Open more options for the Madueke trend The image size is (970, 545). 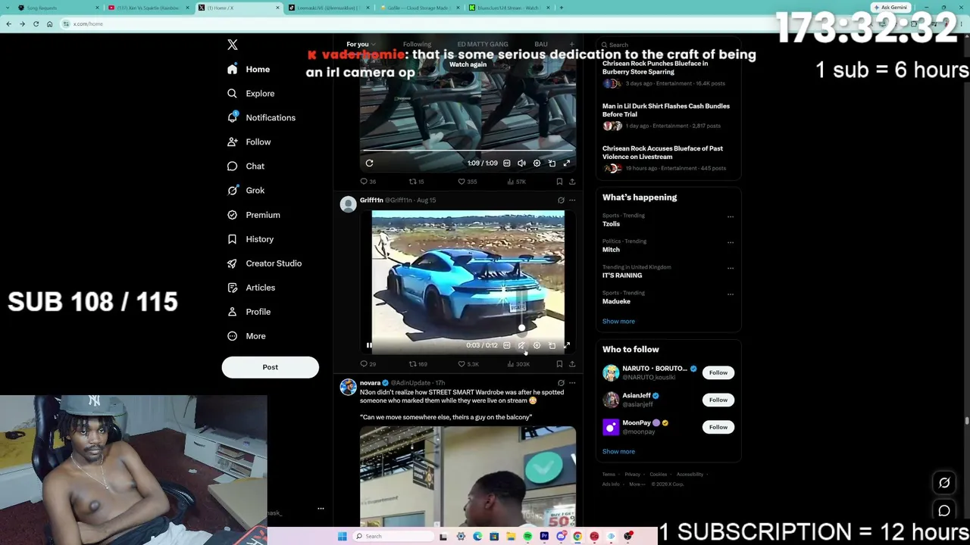pyautogui.click(x=731, y=294)
